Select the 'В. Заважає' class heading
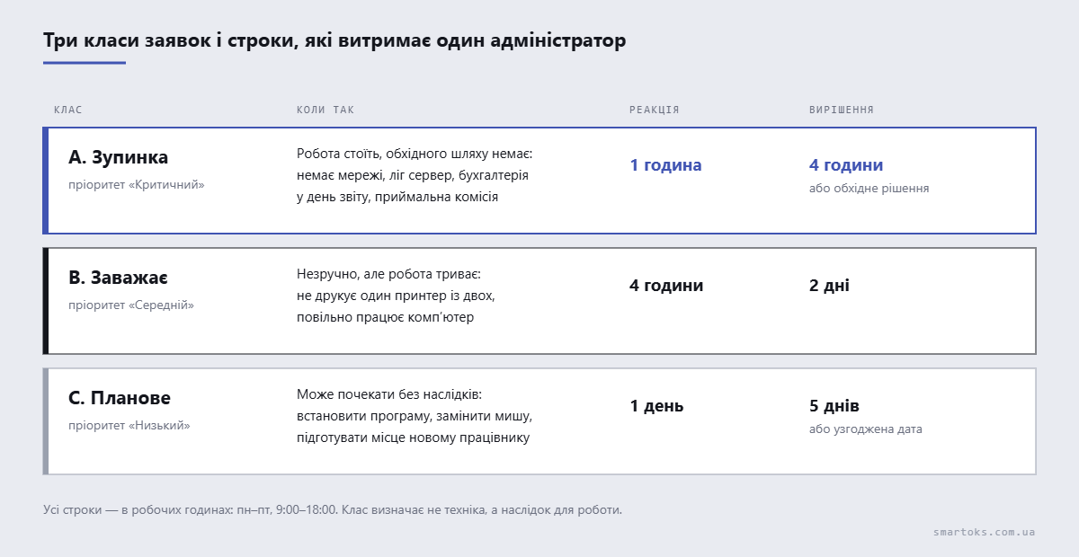Screen dimensions: 1079x557 point(118,278)
